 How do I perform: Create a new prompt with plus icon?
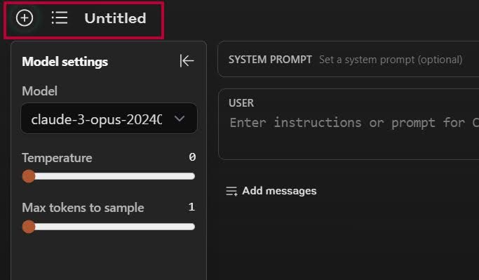[25, 18]
